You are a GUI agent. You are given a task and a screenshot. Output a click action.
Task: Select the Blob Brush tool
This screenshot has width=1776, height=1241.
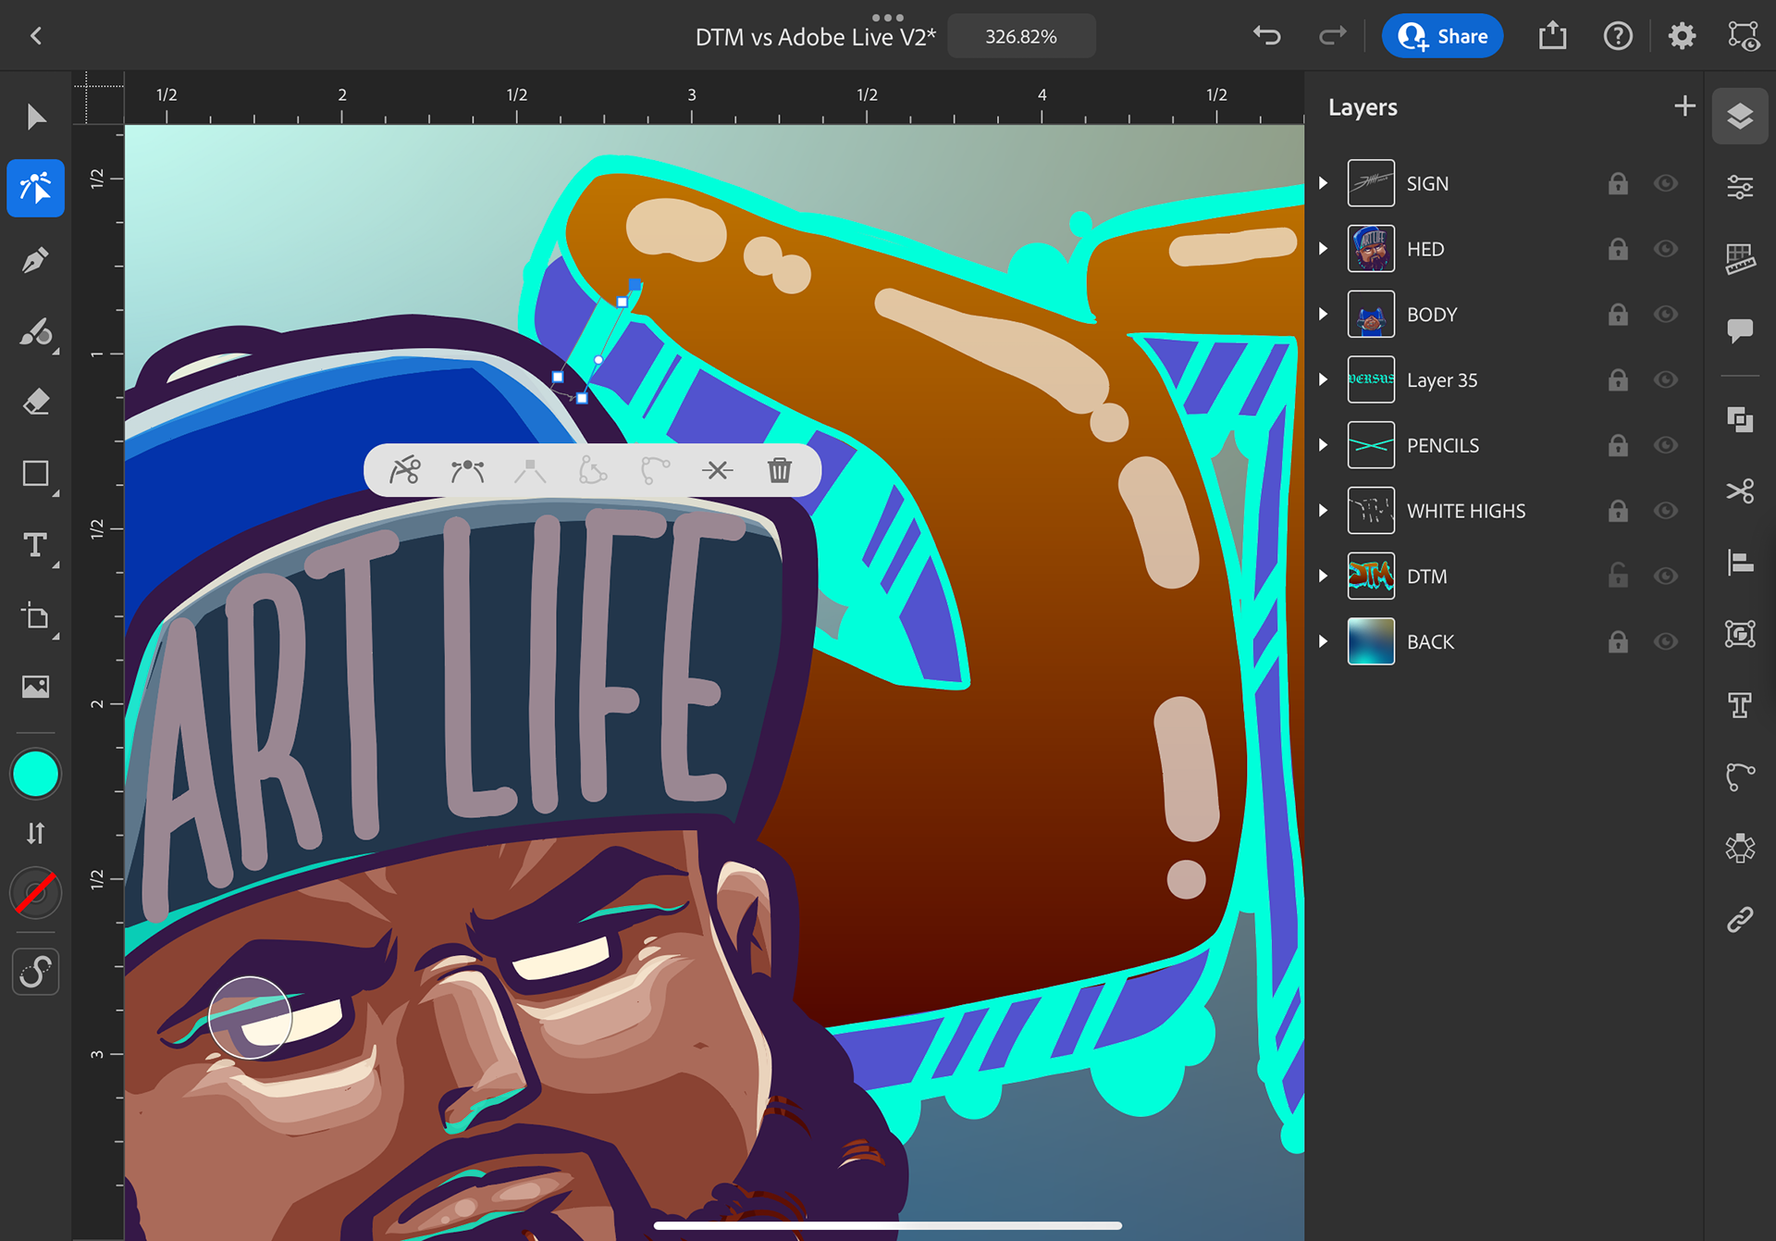pos(36,332)
